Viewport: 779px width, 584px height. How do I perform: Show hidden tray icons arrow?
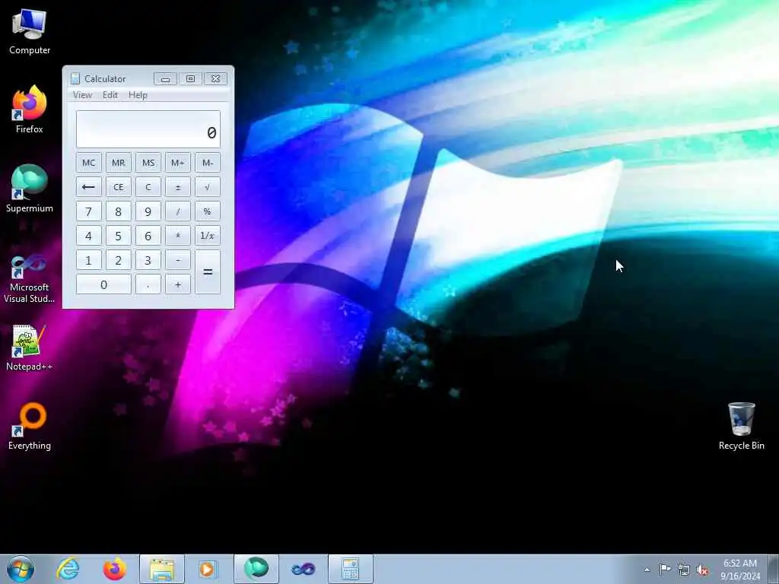click(x=647, y=570)
